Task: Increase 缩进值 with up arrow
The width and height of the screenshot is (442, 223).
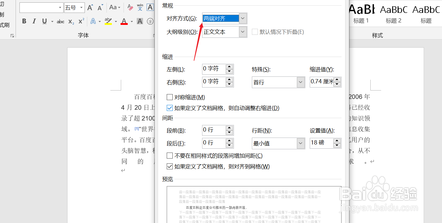Action: 337,80
